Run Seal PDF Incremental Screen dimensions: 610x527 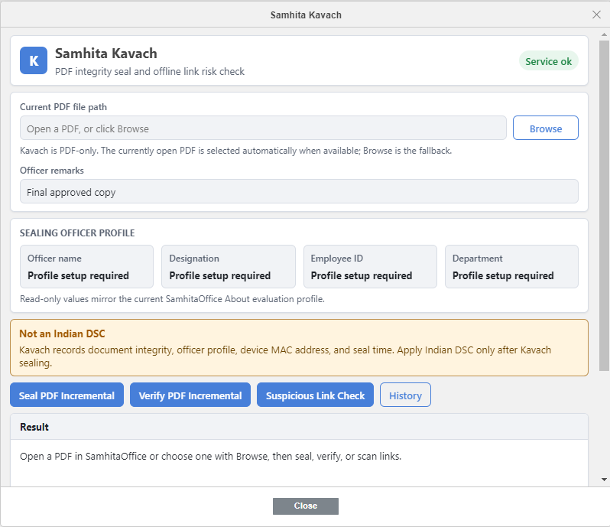click(67, 395)
